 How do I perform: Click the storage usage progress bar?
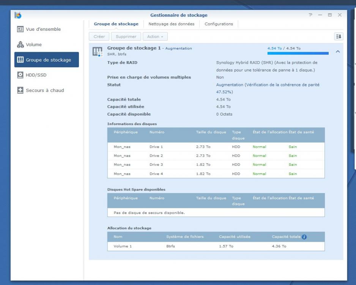298,54
